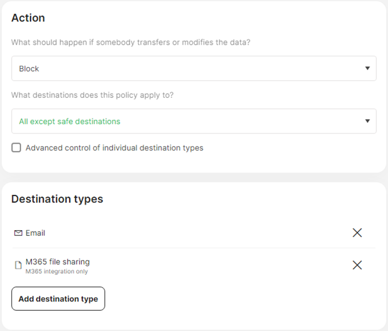The height and width of the screenshot is (331, 388).
Task: Click the 'Advanced control of individual destination types' label
Action: pos(114,148)
